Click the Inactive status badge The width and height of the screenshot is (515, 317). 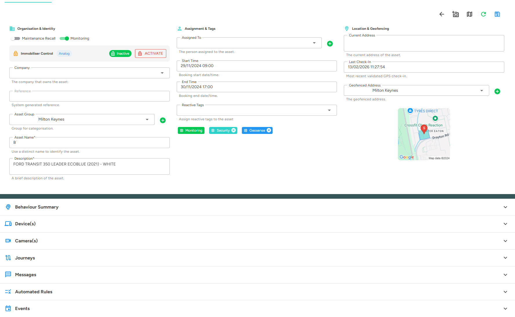click(x=120, y=54)
